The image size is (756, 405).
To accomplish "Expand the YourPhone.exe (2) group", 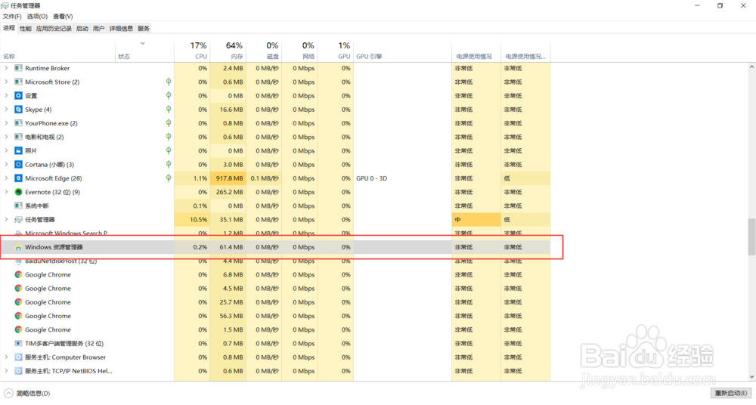I will point(6,123).
